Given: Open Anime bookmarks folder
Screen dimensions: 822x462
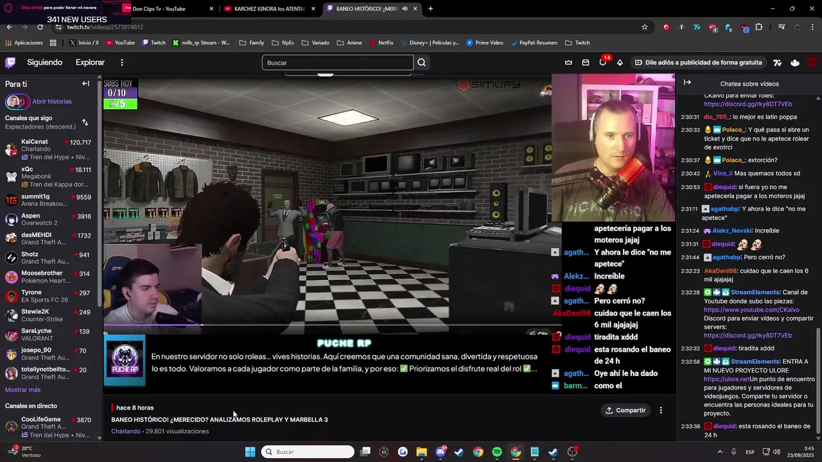Looking at the screenshot, I should [x=349, y=43].
